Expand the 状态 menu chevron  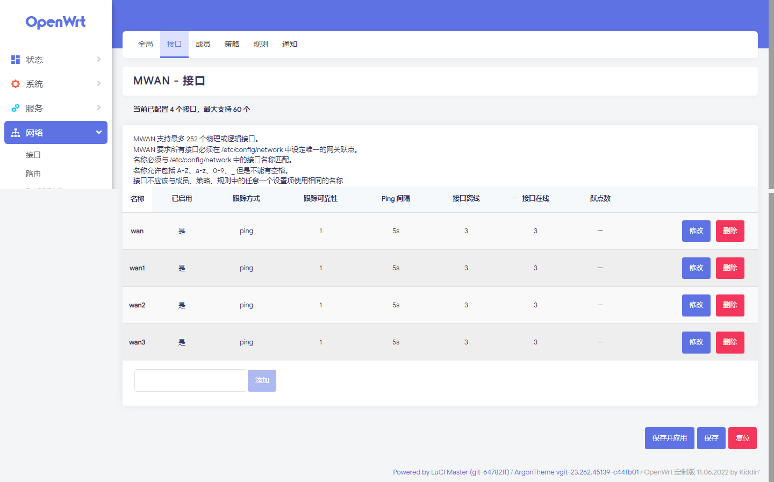coord(99,59)
